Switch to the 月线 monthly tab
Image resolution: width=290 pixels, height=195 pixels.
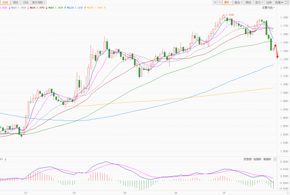26,3
